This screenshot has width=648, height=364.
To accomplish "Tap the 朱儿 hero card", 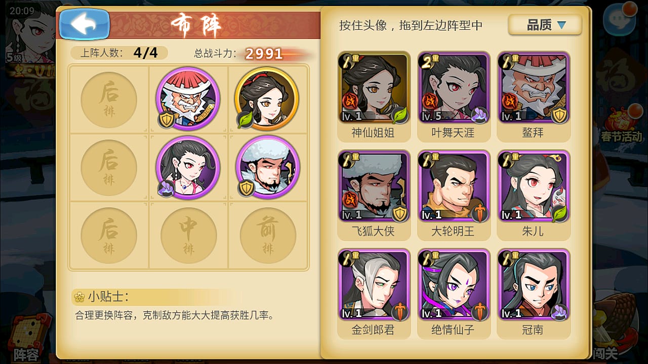I will (534, 195).
